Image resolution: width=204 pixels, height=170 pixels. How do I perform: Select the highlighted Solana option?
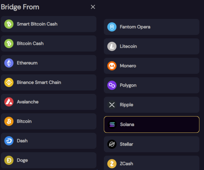(152, 125)
